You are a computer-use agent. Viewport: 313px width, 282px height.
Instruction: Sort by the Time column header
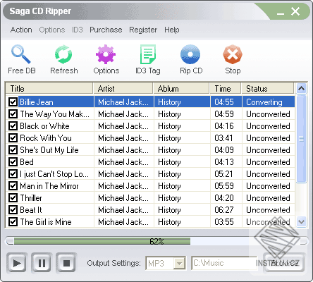tap(226, 89)
